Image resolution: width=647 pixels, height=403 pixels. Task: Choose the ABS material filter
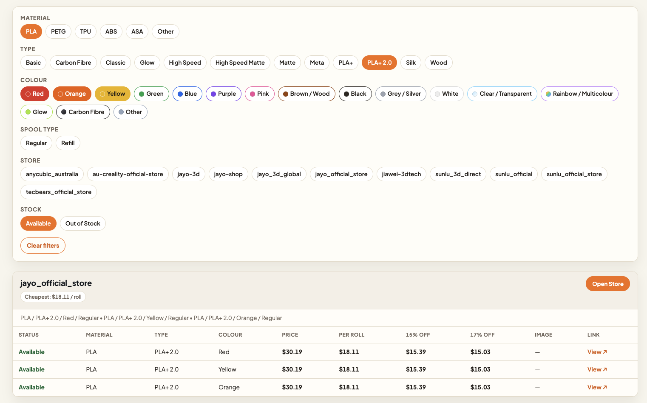pos(111,31)
